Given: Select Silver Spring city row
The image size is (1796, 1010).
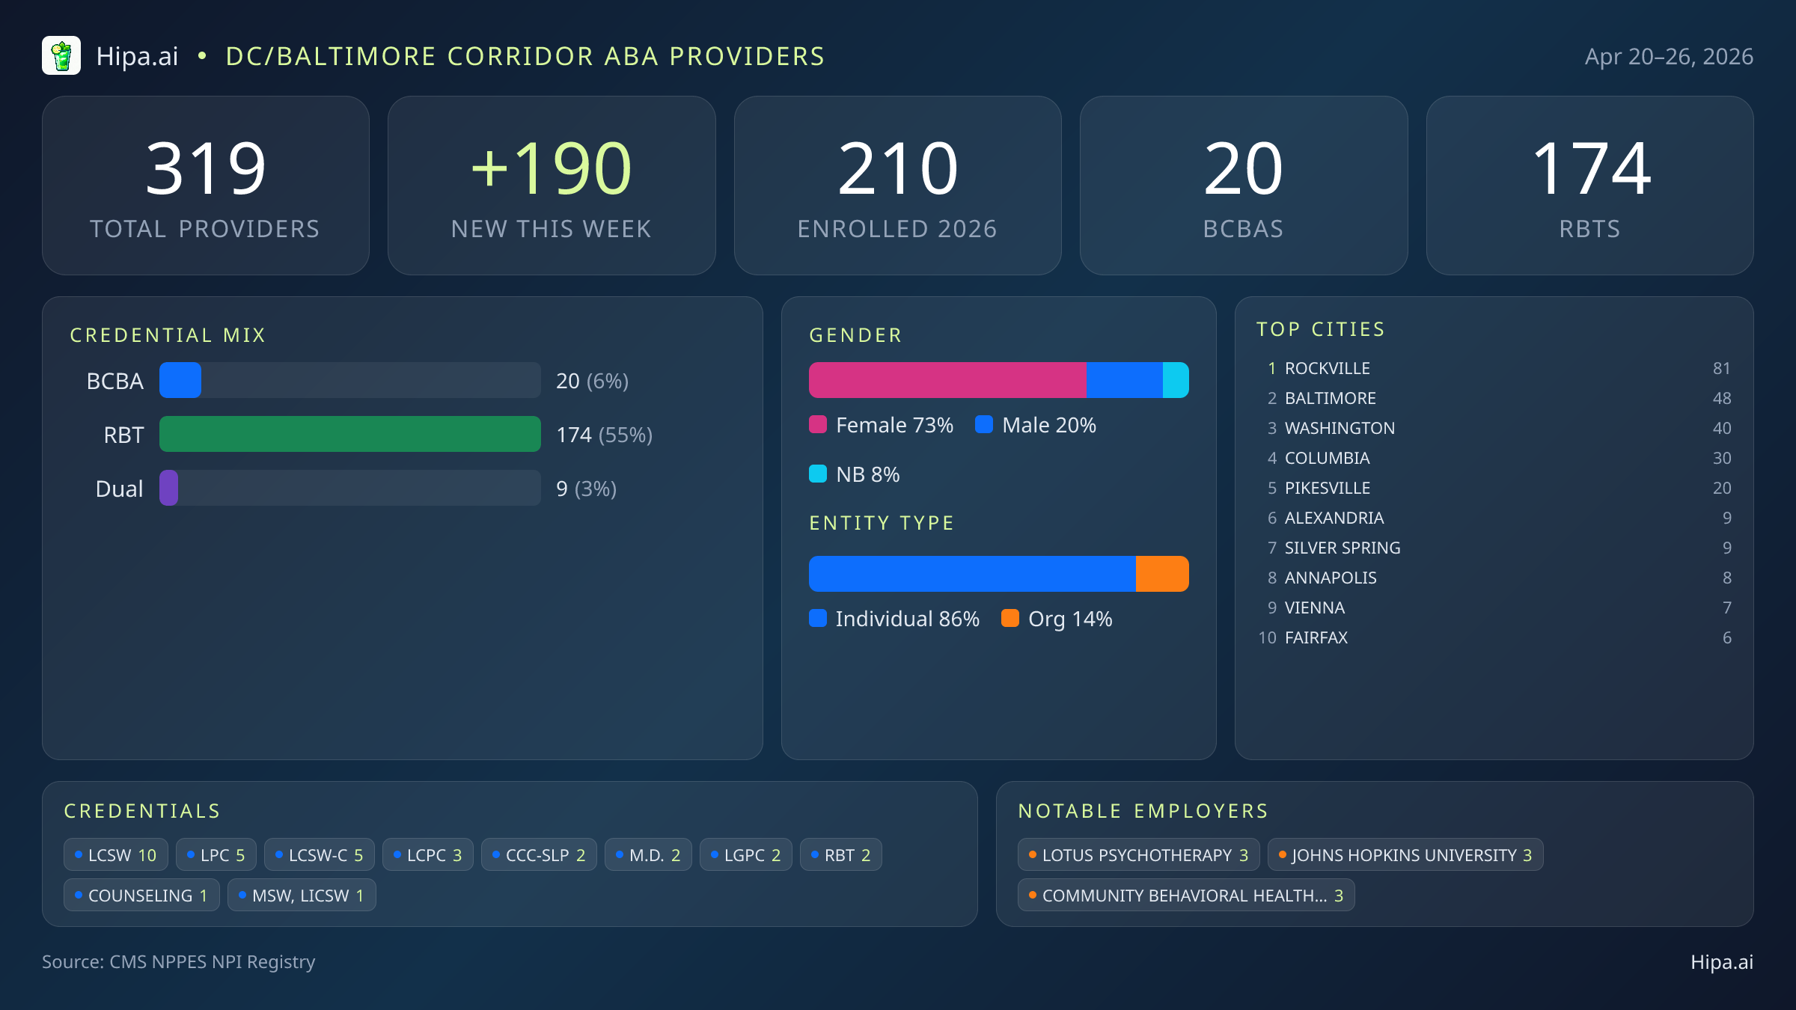Looking at the screenshot, I should pos(1342,548).
